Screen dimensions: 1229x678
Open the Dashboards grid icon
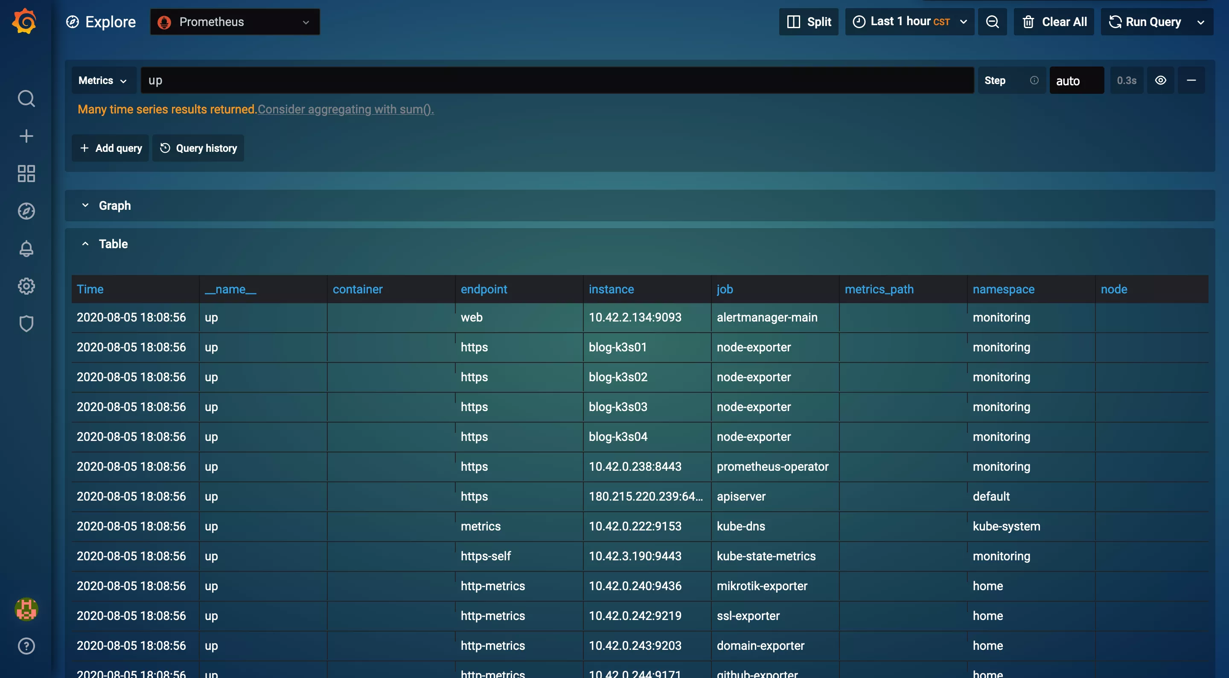point(26,174)
